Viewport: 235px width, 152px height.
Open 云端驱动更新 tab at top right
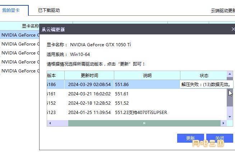pos(223,11)
